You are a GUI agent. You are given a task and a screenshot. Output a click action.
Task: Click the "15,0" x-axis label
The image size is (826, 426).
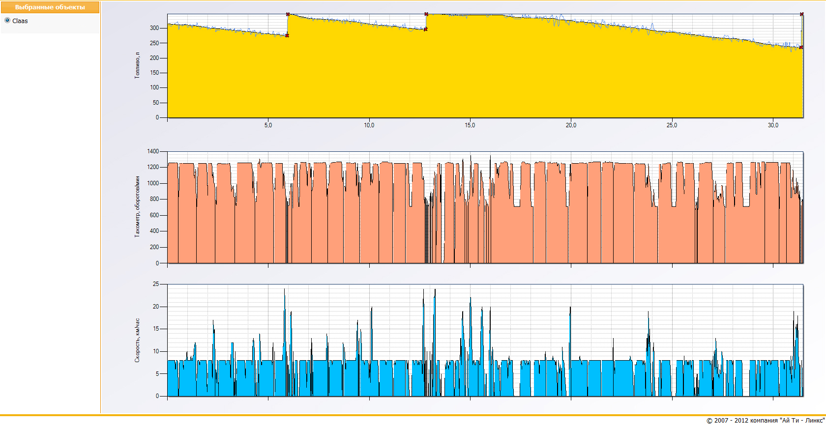470,125
